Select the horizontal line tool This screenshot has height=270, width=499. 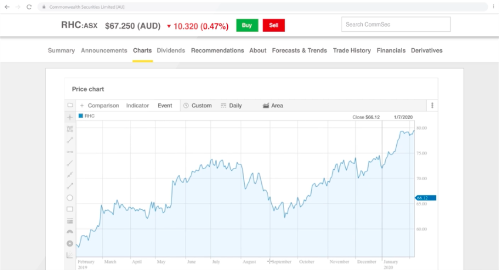70,151
